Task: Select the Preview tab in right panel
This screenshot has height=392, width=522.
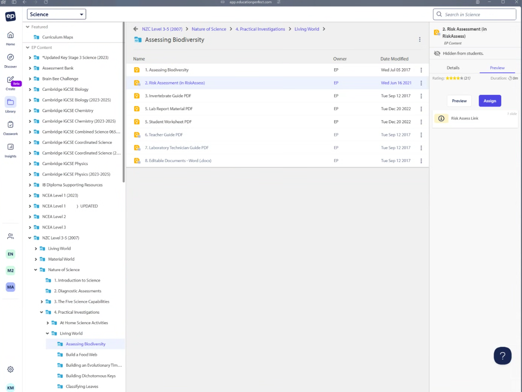Action: [497, 68]
